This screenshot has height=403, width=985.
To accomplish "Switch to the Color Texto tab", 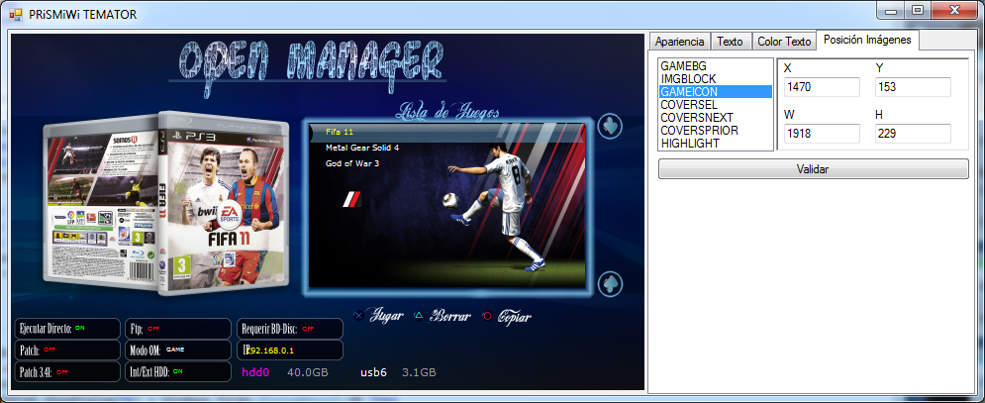I will [784, 42].
